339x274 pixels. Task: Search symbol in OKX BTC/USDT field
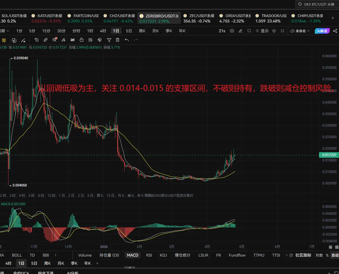(x=317, y=4)
